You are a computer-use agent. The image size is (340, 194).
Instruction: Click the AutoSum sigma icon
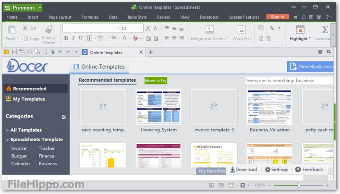325,29
